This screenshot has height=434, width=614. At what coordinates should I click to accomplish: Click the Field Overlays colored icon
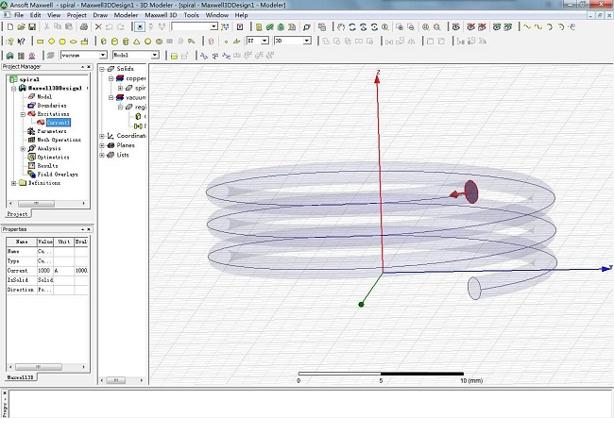31,174
